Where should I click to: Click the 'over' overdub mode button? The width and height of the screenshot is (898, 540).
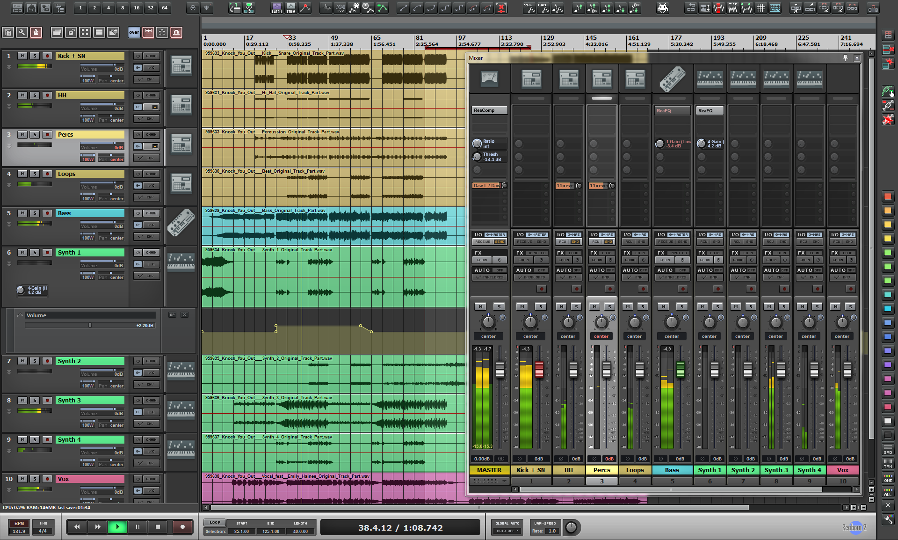tap(134, 32)
